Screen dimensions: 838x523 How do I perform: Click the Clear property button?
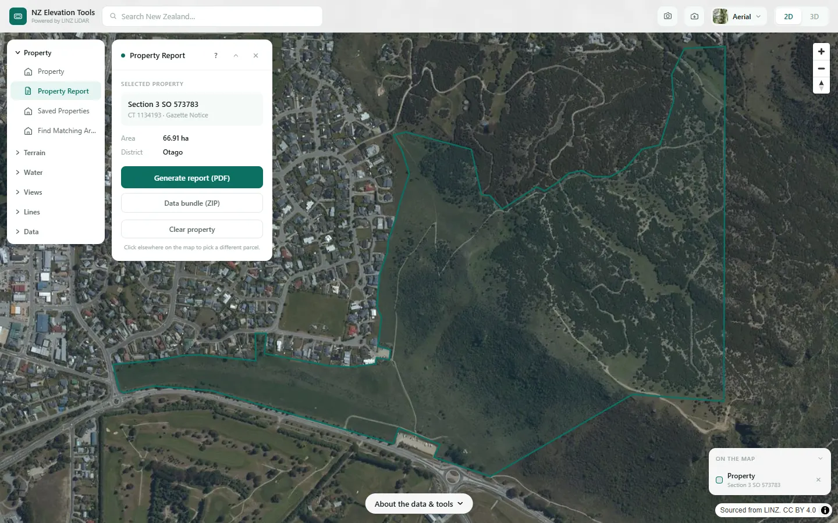(x=192, y=230)
